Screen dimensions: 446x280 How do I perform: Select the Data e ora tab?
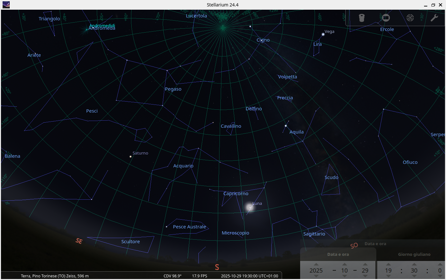(338, 254)
